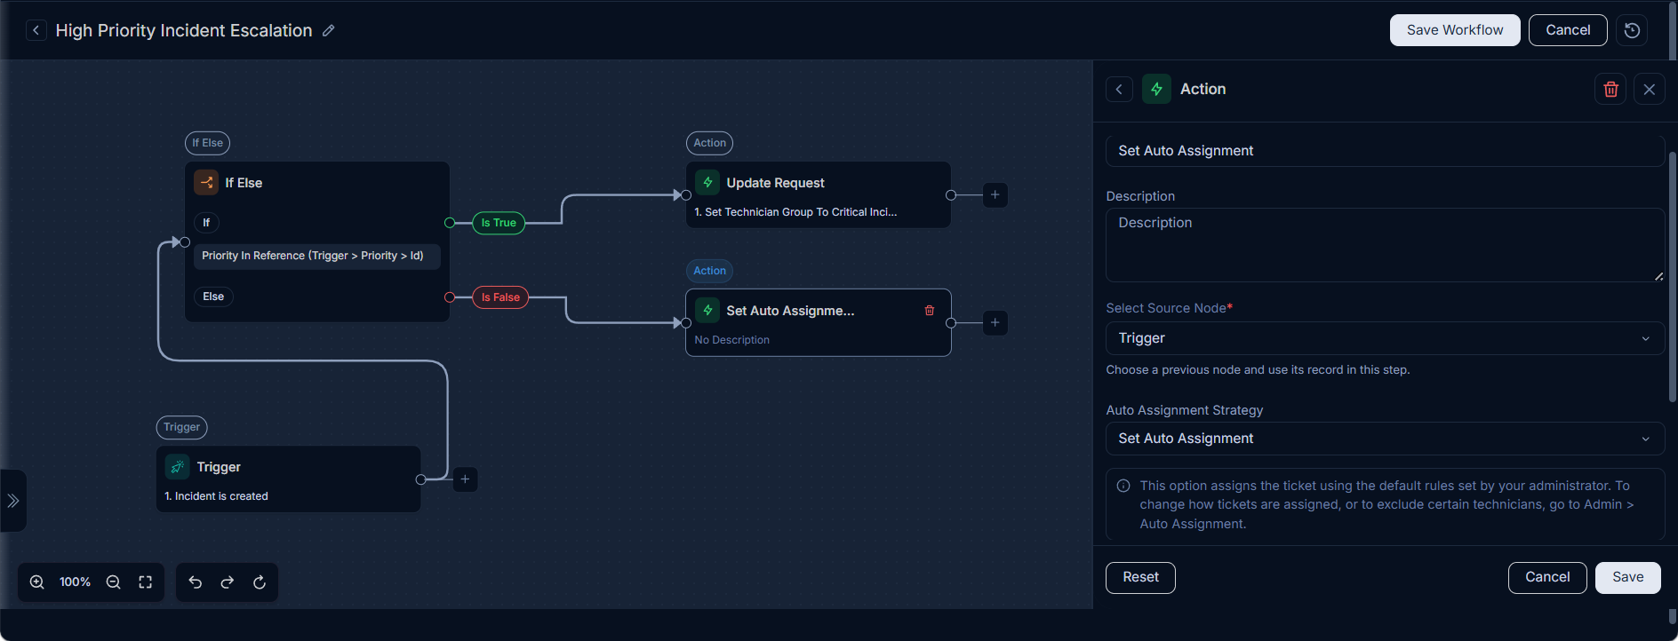The height and width of the screenshot is (641, 1678).
Task: Go back using the arrow beside the workflow title
Action: coord(36,30)
